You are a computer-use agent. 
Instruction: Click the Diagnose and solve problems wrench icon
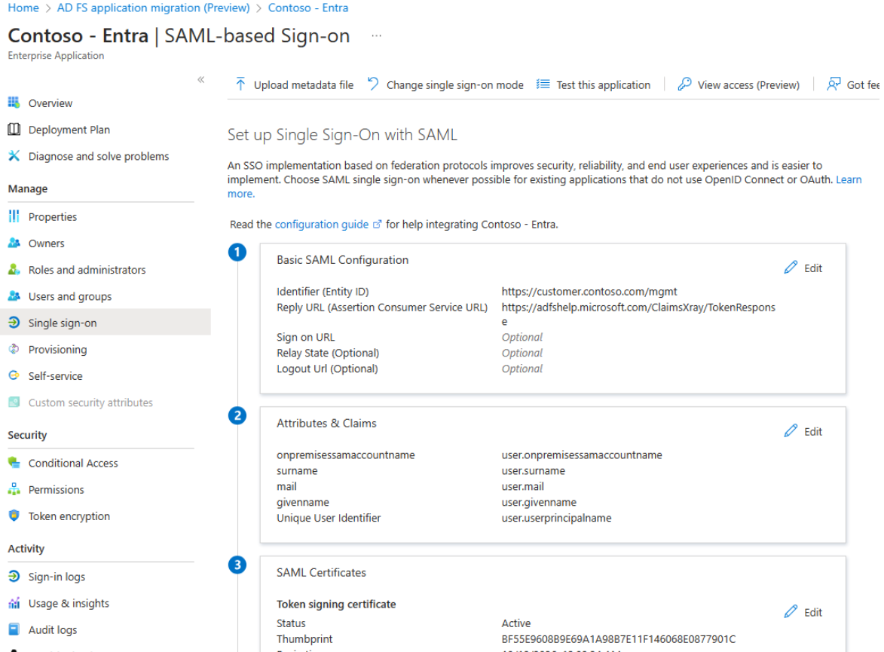[14, 156]
